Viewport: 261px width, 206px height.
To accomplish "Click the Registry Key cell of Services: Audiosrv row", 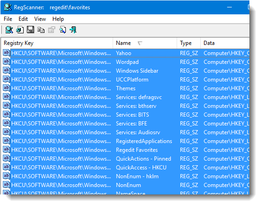I will [x=61, y=132].
